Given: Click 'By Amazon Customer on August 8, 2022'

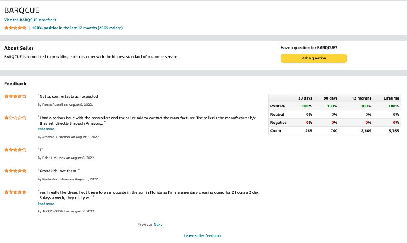Looking at the screenshot, I should coord(69,137).
